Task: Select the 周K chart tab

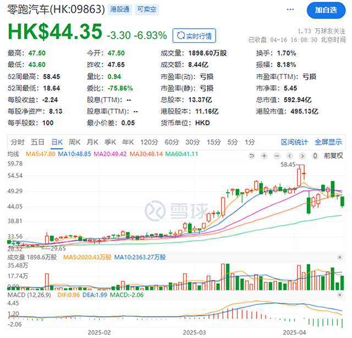Action: [x=74, y=142]
